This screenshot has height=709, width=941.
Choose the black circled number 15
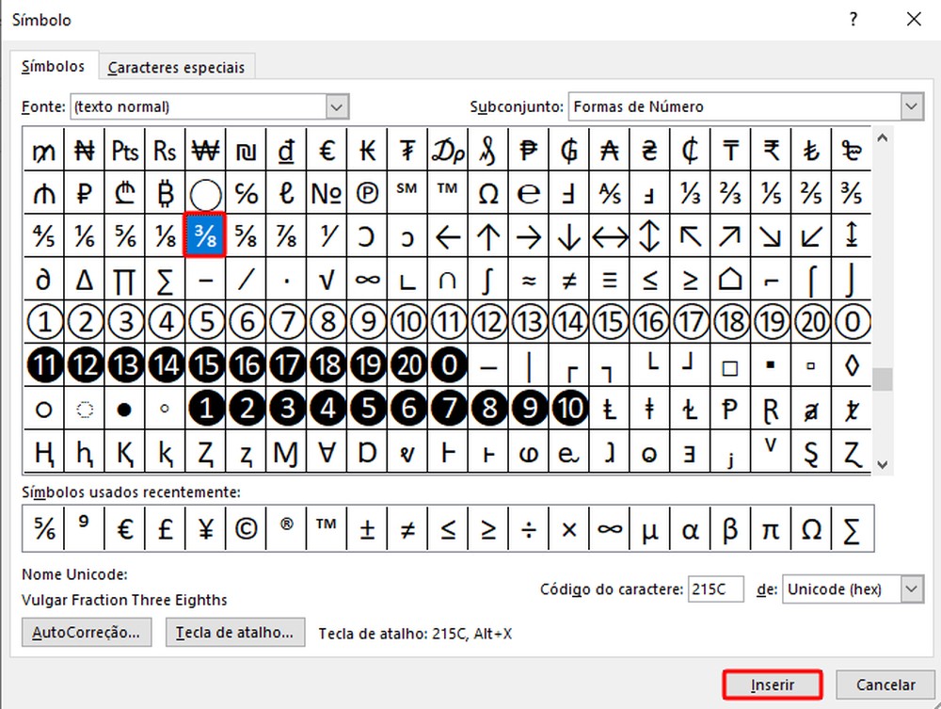(x=205, y=365)
